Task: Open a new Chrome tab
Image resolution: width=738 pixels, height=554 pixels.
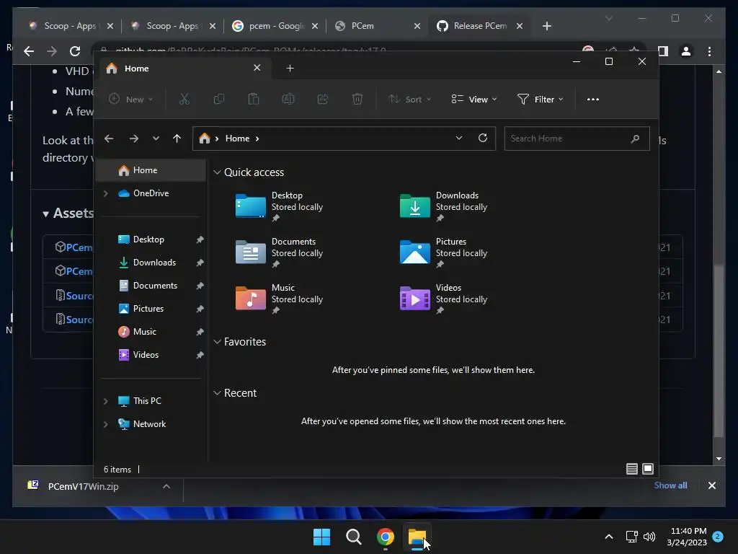Action: point(546,26)
